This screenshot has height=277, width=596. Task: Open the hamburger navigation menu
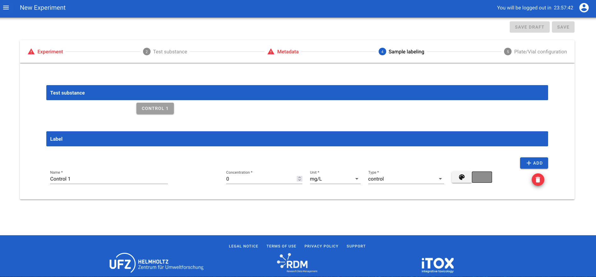click(6, 8)
